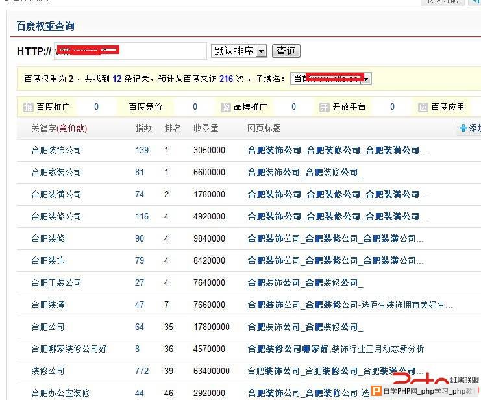Click the 百度权重查询 heading
Viewport: 481px width, 400px height.
pyautogui.click(x=45, y=26)
